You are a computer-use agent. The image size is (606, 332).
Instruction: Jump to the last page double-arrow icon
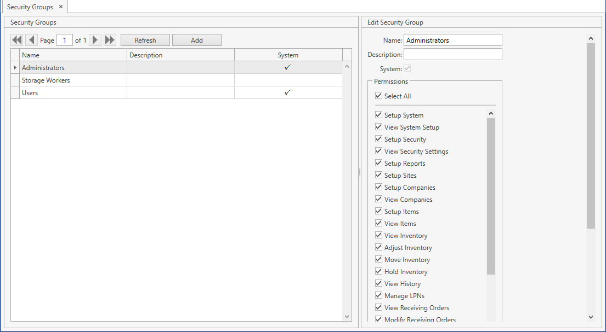109,39
